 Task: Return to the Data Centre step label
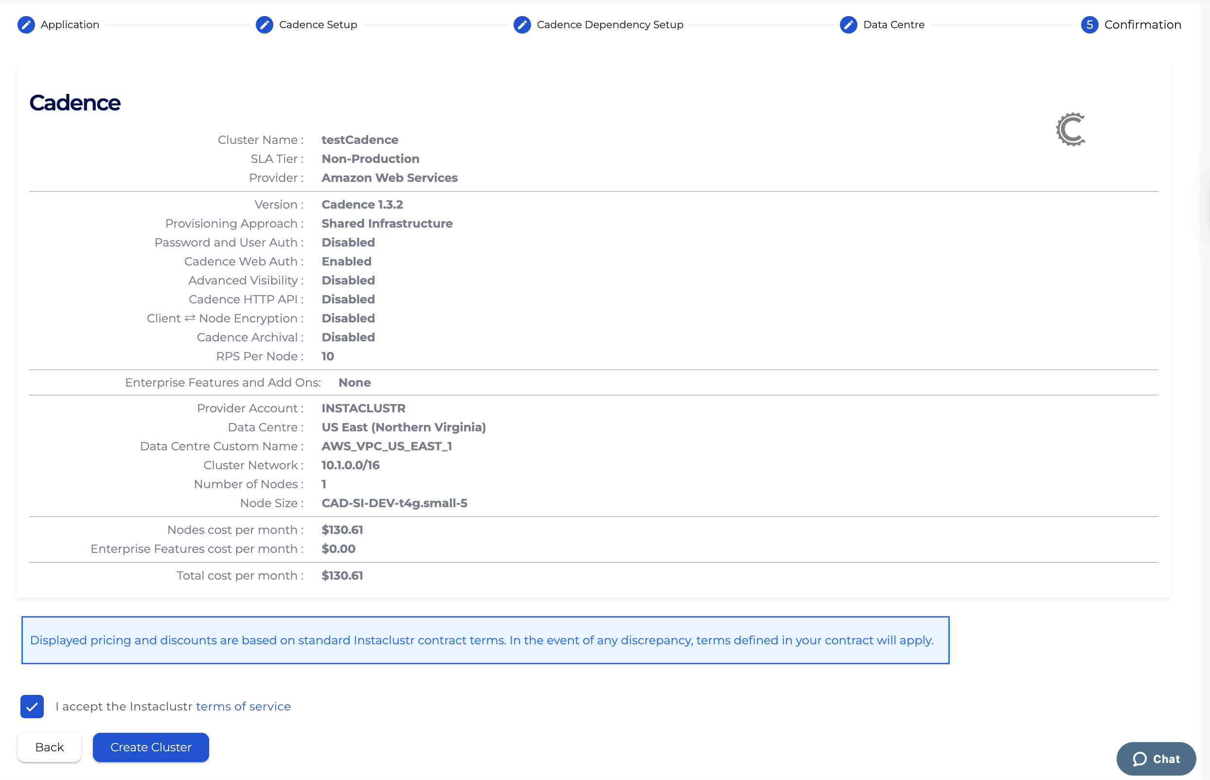[893, 25]
